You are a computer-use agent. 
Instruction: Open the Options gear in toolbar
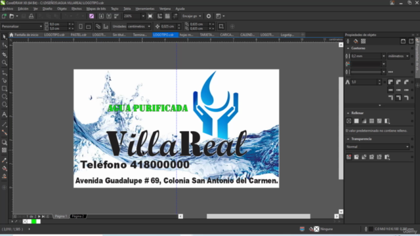[x=209, y=16]
